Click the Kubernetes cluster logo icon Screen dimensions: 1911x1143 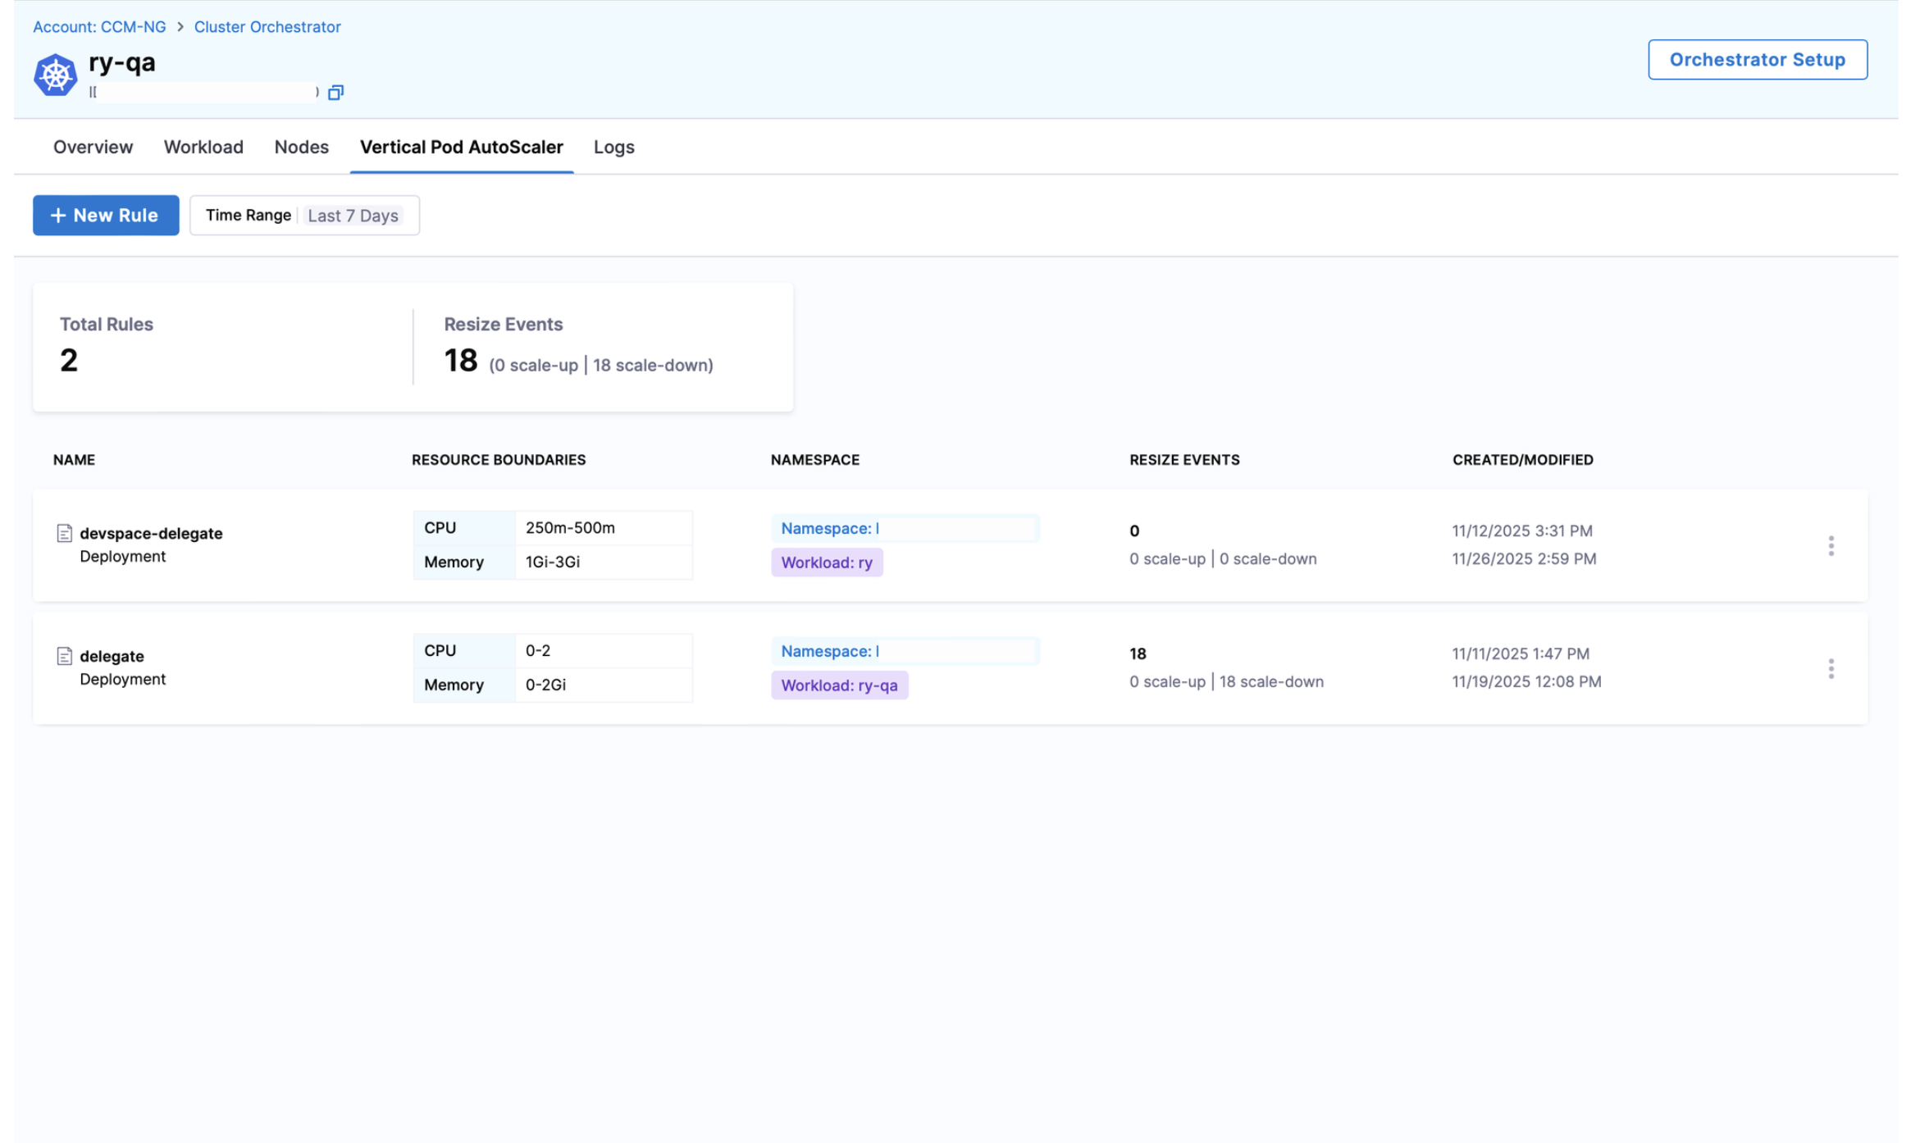coord(55,75)
